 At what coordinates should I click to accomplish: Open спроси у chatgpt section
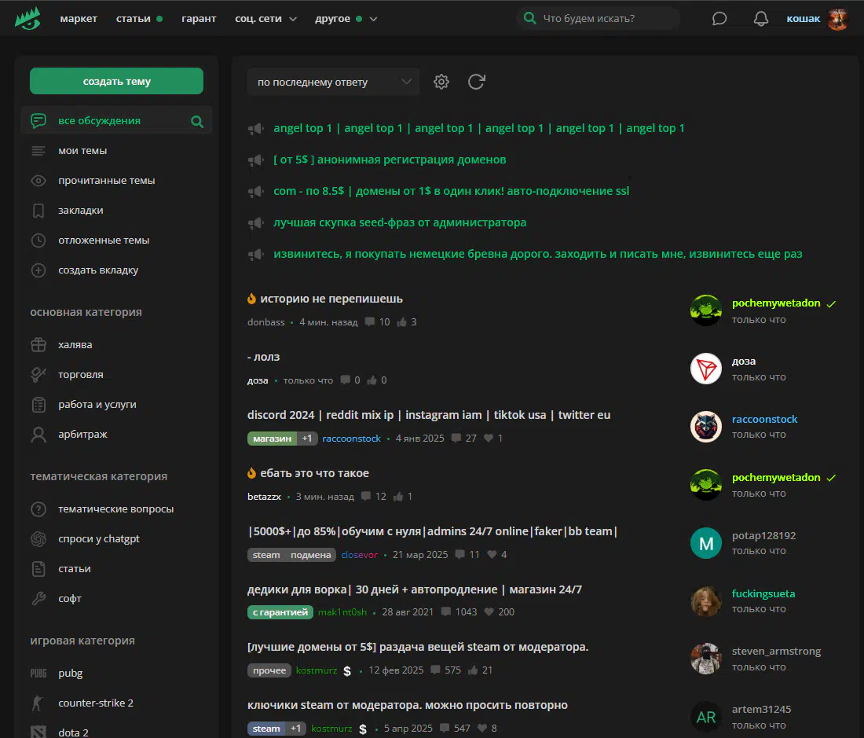click(98, 539)
